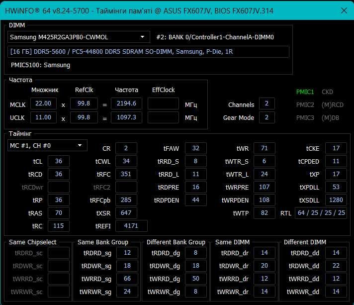354x305 pixels.
Task: Click the tRP value 36
Action: [x=59, y=200]
